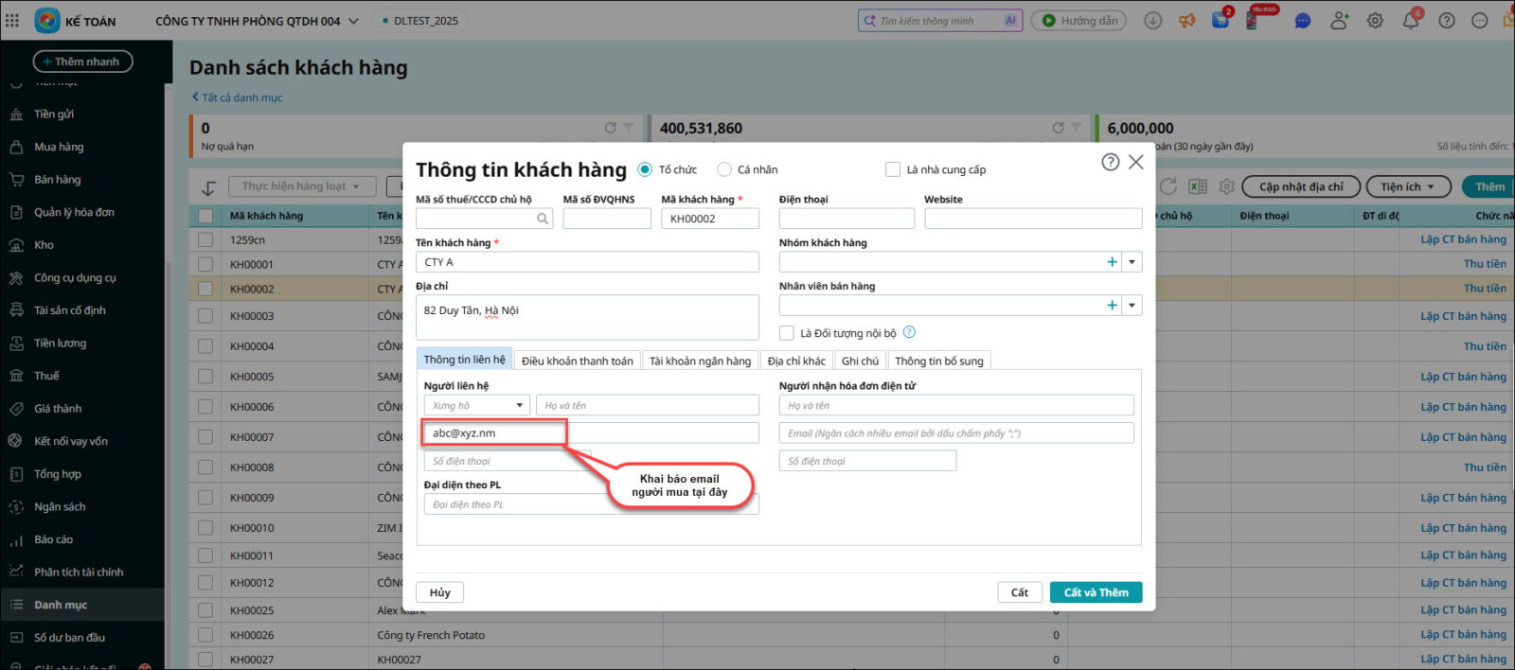Viewport: 1515px width, 670px height.
Task: Expand the Nhóm khách hàng dropdown
Action: coord(1132,262)
